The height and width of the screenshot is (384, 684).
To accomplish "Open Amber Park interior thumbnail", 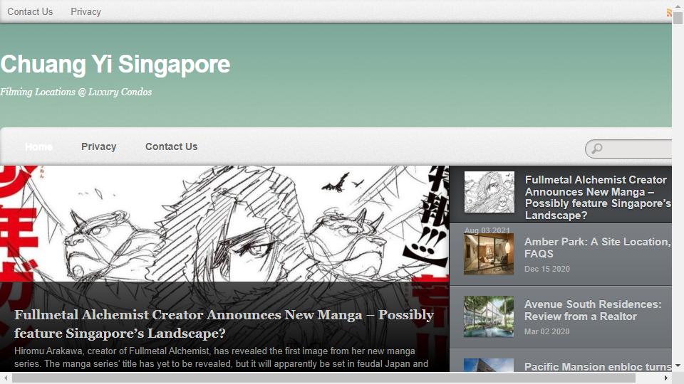I will [x=489, y=254].
